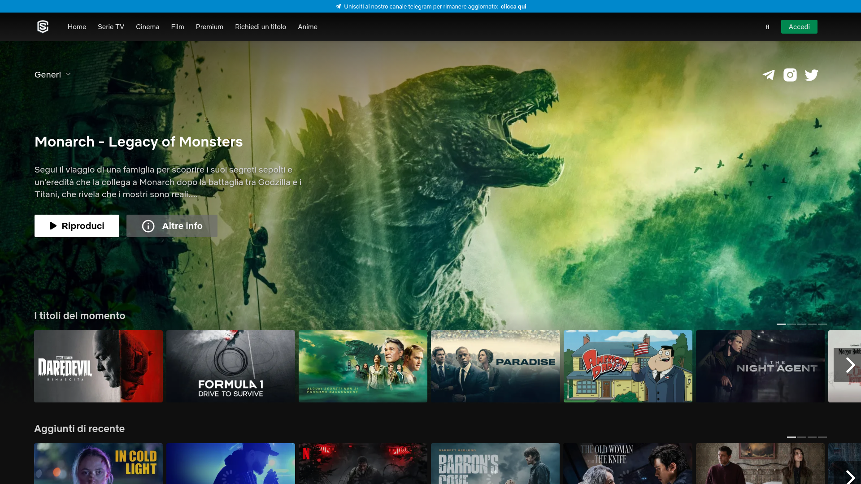
Task: Click the site logo icon
Action: [43, 27]
